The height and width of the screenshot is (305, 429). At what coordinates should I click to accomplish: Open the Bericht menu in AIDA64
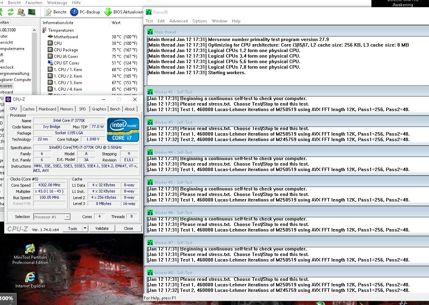pos(14,3)
